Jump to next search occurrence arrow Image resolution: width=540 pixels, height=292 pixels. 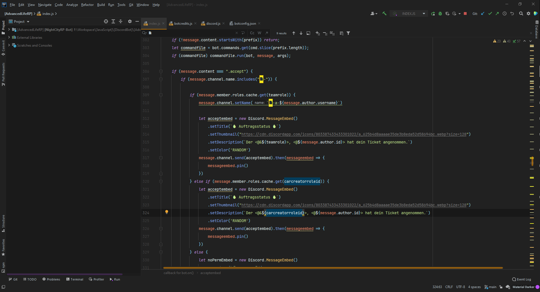point(301,33)
